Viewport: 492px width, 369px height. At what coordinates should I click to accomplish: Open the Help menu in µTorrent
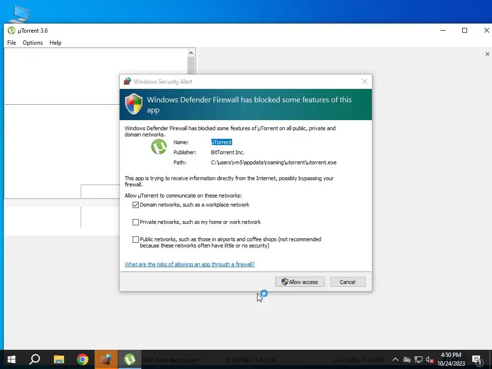(x=55, y=43)
